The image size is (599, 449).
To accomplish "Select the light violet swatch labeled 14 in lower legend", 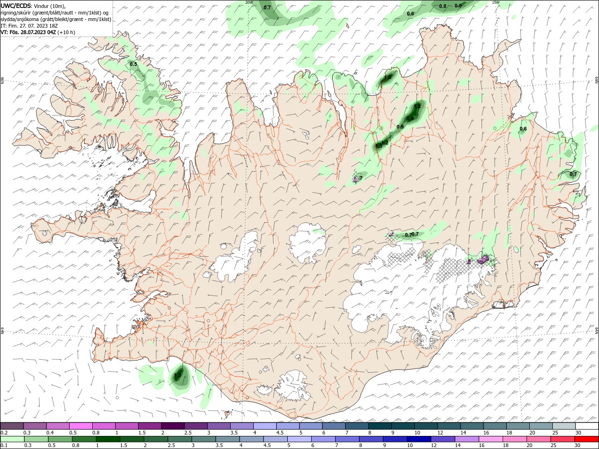I will (x=466, y=439).
